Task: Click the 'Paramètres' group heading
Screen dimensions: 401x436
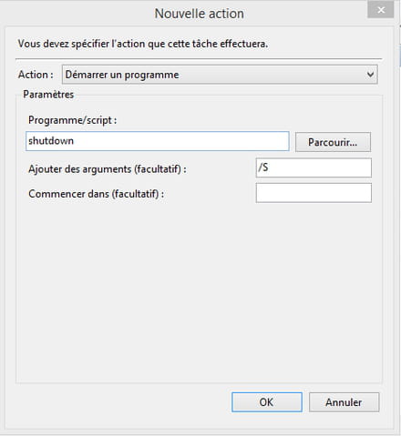Action: 48,95
